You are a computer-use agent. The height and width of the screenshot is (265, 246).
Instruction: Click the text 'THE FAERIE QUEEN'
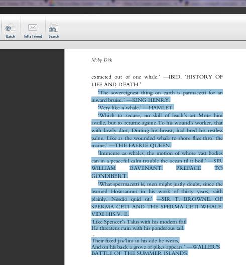tap(143, 145)
